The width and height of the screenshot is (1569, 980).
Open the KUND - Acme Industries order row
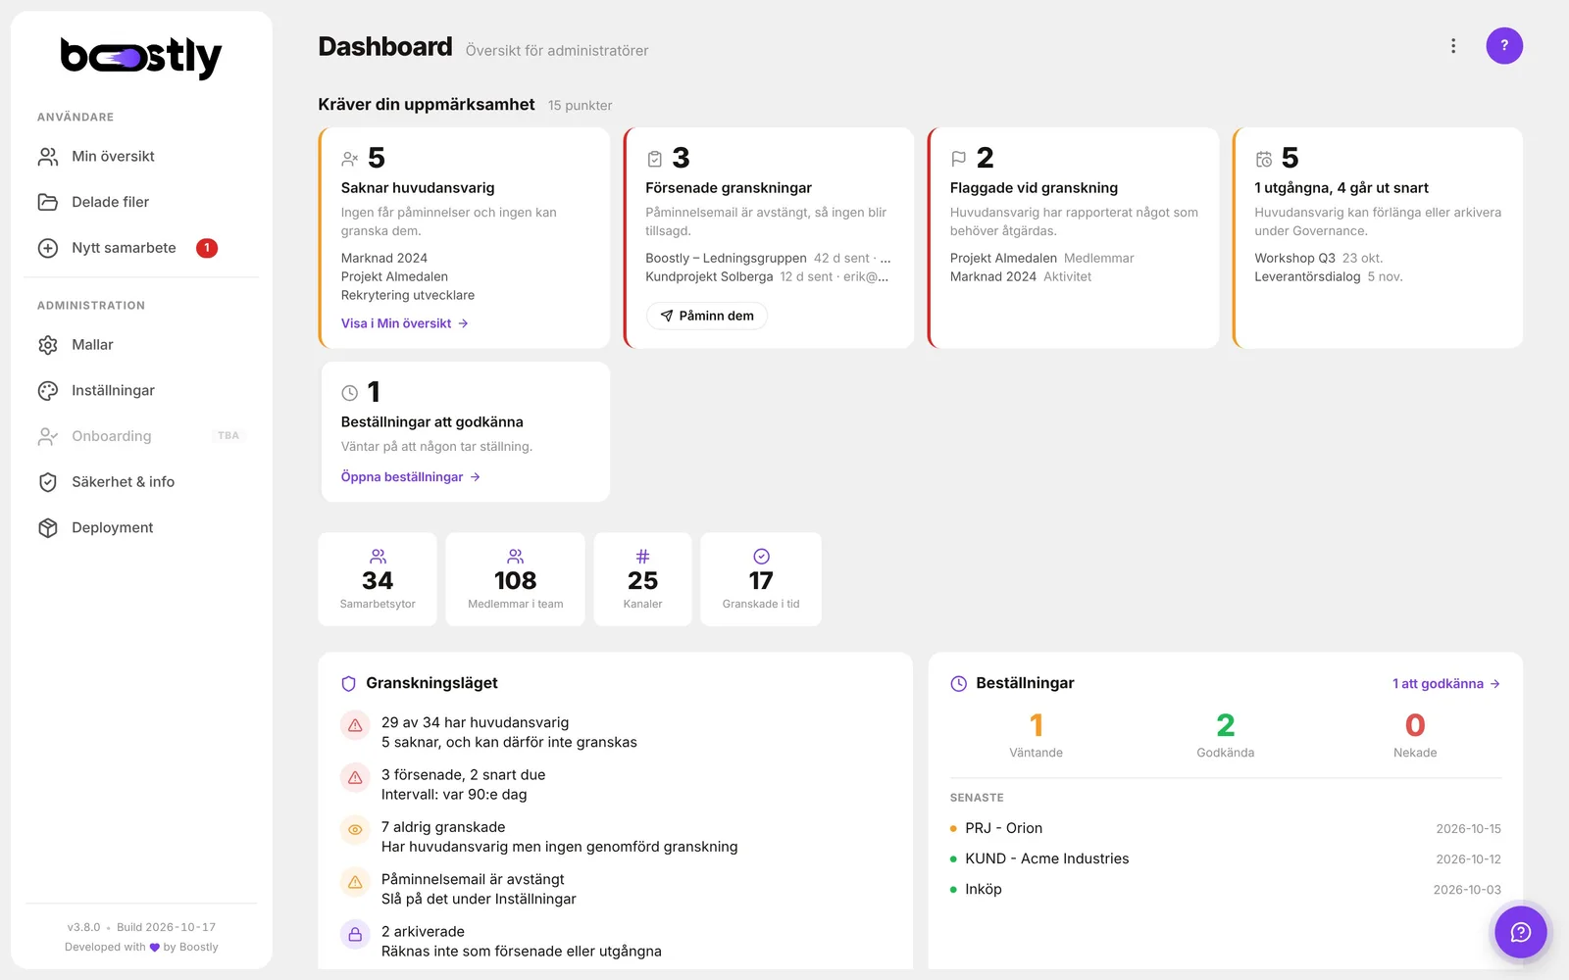[1226, 859]
